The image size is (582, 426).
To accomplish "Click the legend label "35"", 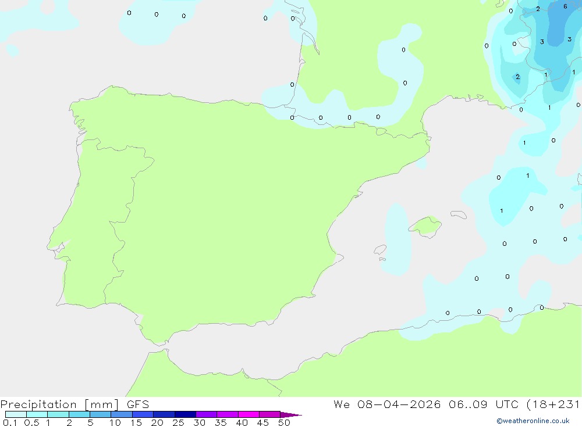I will click(x=221, y=423).
